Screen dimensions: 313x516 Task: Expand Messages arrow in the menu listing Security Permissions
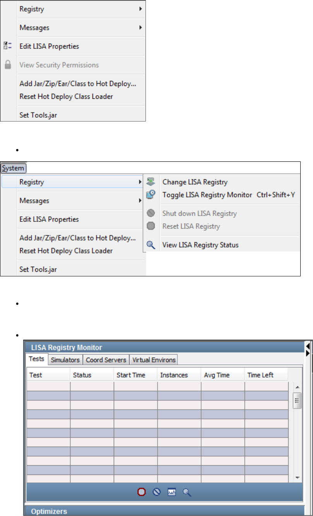pos(141,28)
